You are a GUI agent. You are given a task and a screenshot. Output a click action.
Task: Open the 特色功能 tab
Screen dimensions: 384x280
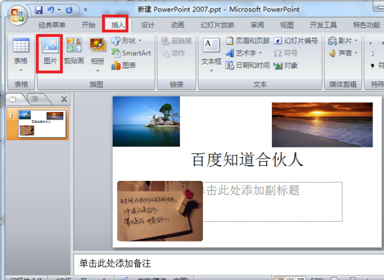pos(366,25)
